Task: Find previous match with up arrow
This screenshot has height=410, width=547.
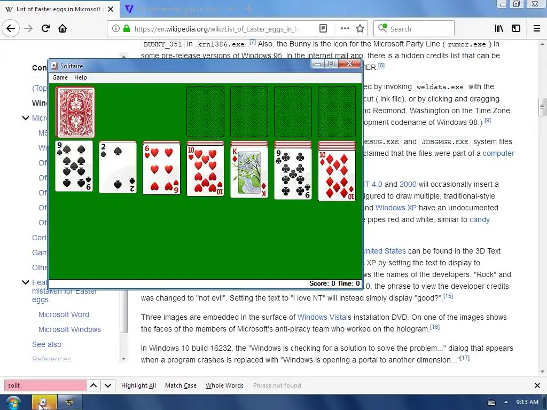Action: tap(93, 385)
